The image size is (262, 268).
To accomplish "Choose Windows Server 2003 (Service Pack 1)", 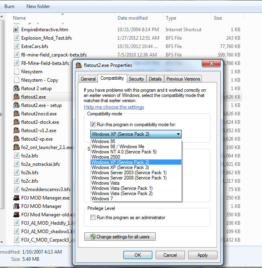I will click(136, 173).
